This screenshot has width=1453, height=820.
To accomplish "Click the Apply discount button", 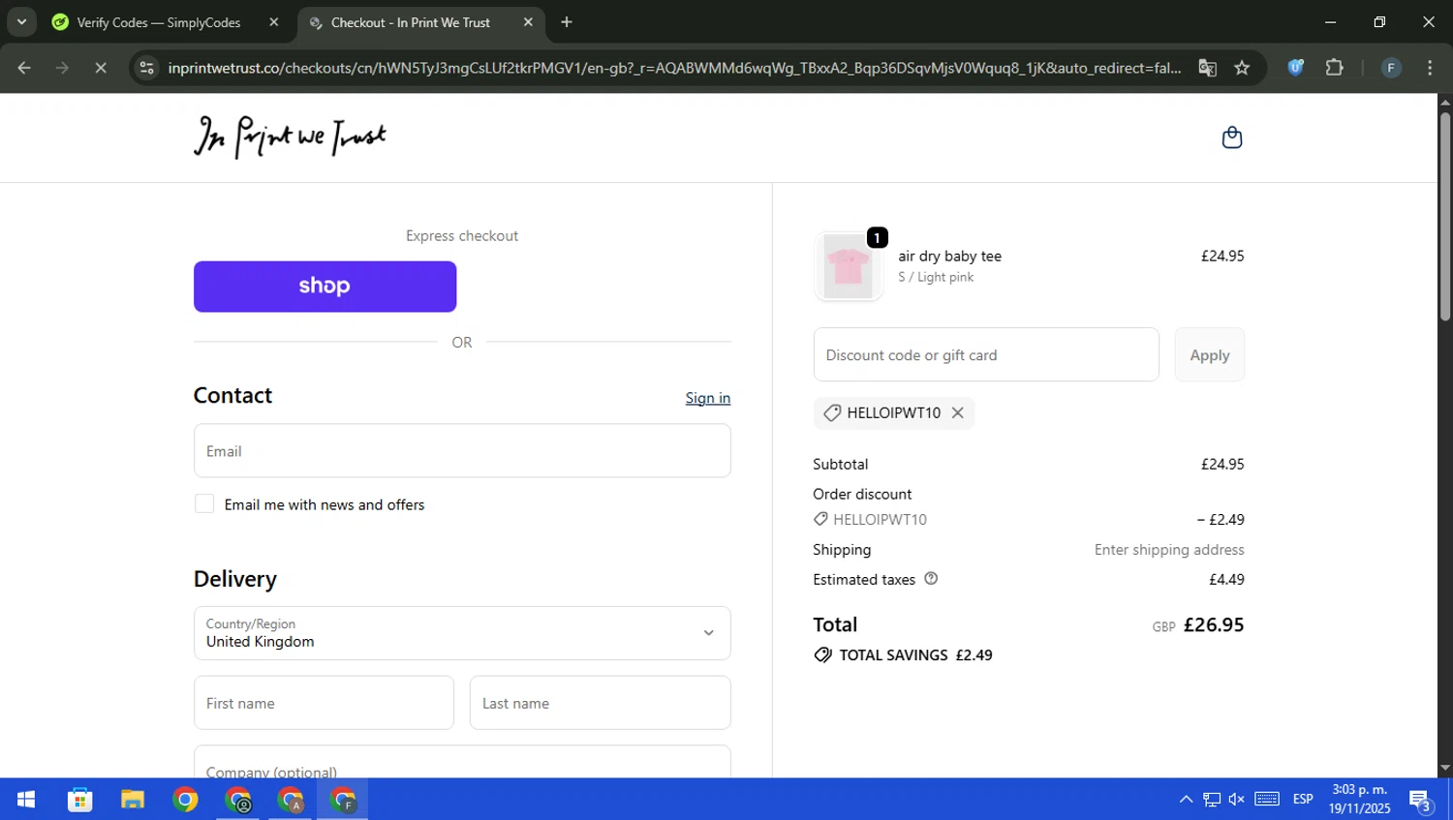I will coord(1209,354).
